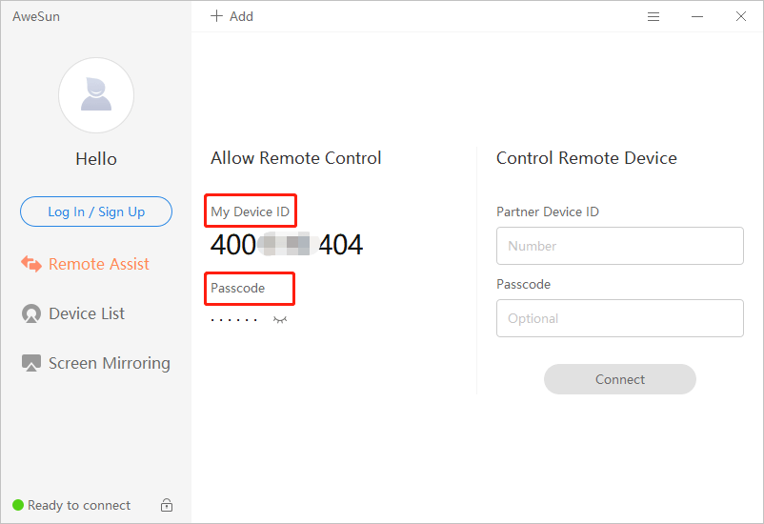This screenshot has height=524, width=764.
Task: Close the AweSun window
Action: tap(740, 16)
